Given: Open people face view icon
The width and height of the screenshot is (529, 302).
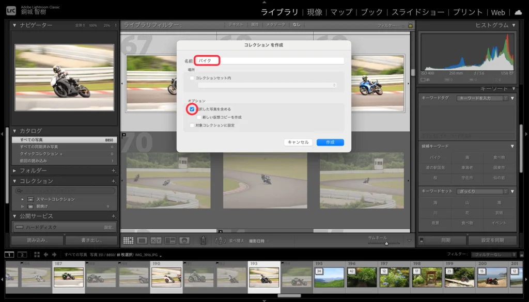Looking at the screenshot, I should point(184,241).
